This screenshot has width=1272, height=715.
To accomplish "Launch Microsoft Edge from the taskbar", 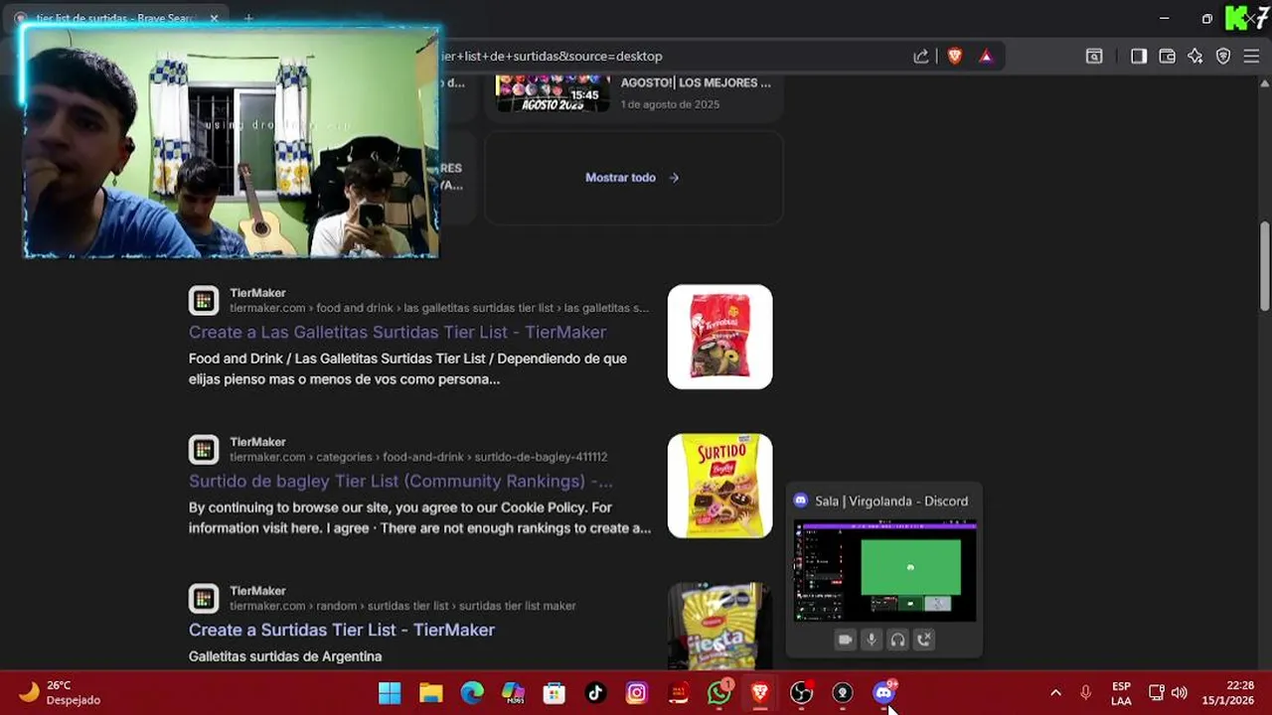I will pyautogui.click(x=472, y=693).
